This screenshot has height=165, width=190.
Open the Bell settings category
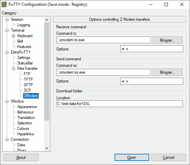pyautogui.click(x=20, y=41)
